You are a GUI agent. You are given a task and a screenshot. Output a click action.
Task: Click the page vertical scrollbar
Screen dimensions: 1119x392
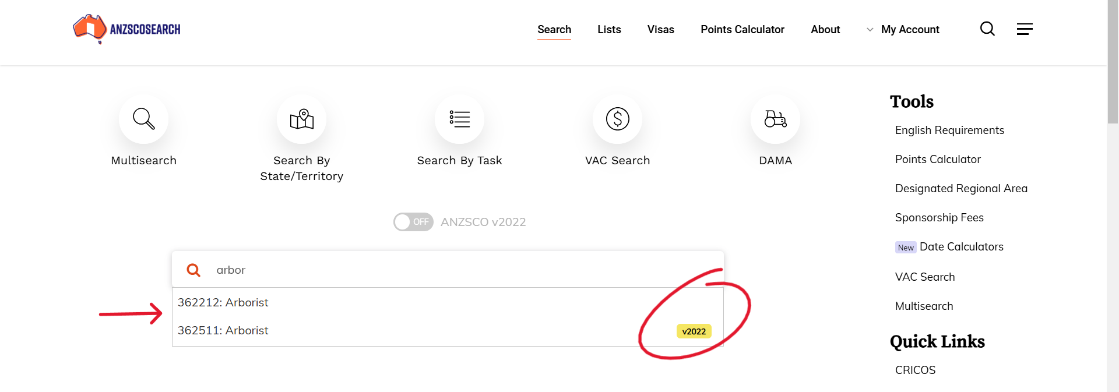[1113, 196]
